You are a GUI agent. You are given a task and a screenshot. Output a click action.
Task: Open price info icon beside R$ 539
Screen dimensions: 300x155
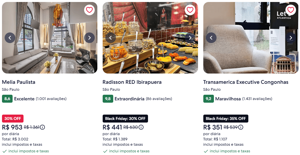[x=241, y=127]
